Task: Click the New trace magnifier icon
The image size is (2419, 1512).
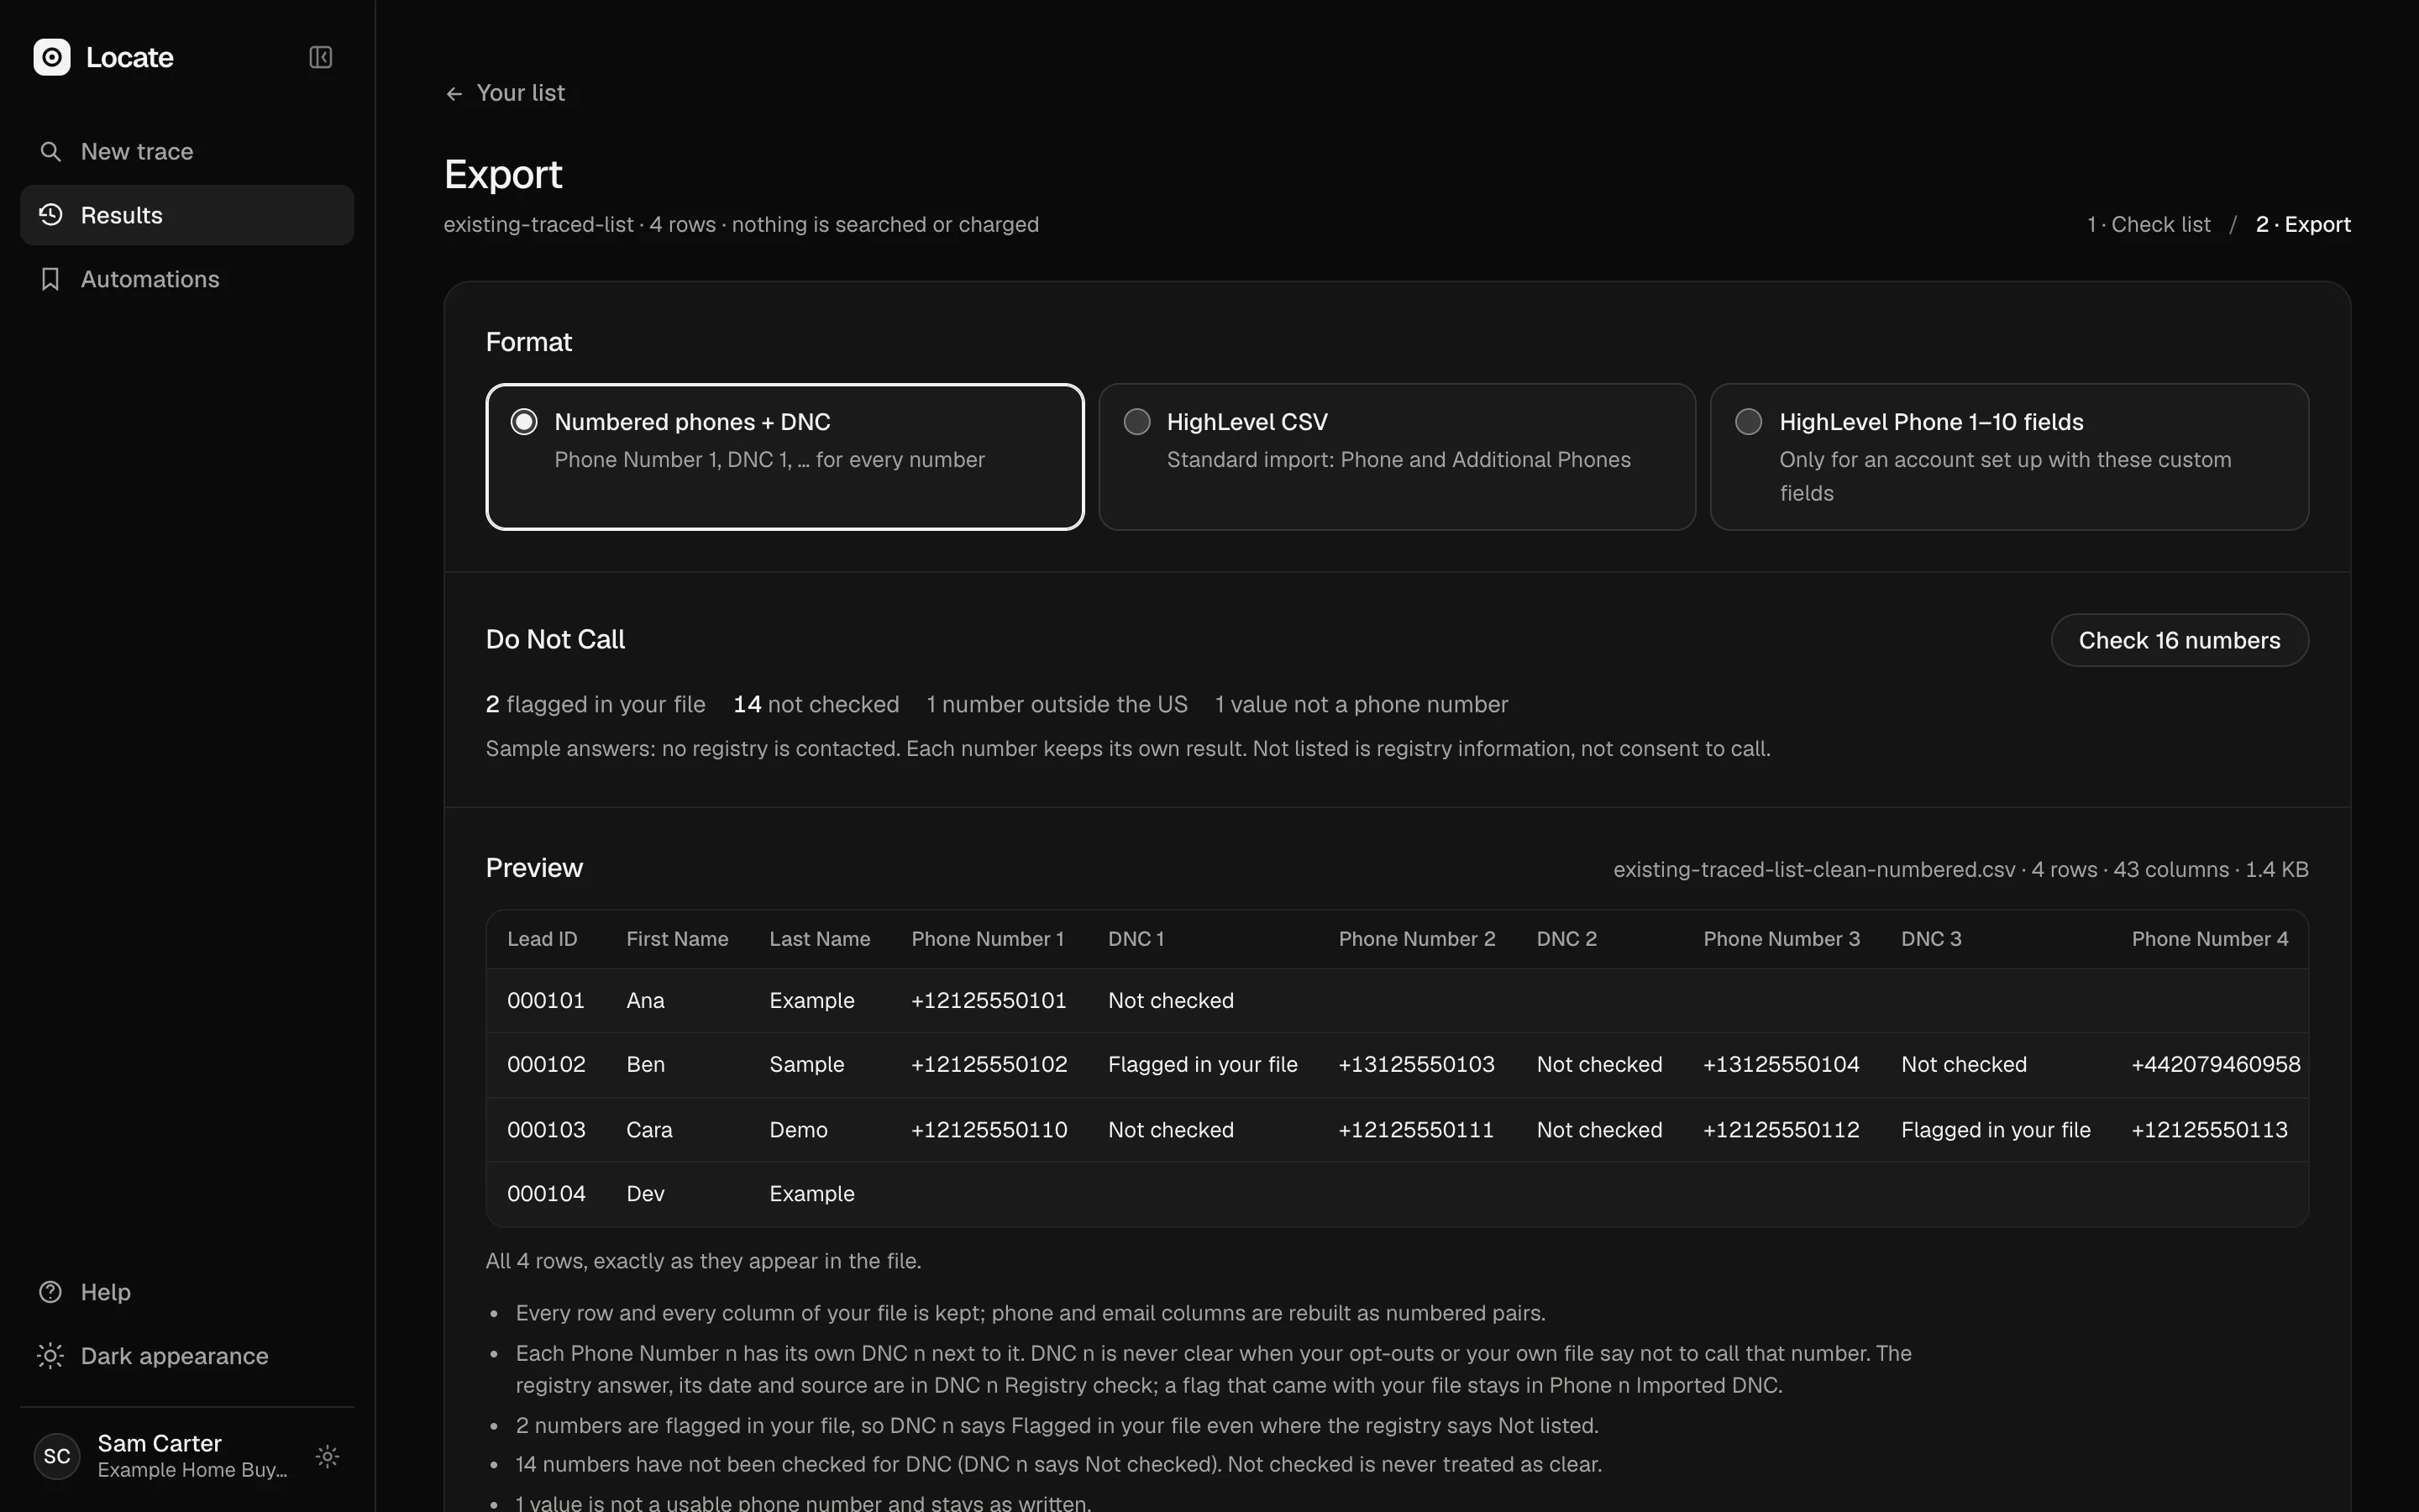Action: pos(50,151)
